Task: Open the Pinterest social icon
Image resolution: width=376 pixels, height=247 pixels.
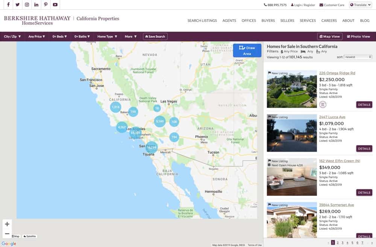Action: pyautogui.click(x=45, y=5)
